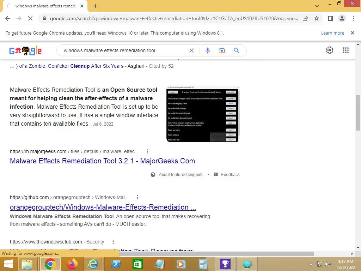The width and height of the screenshot is (361, 271).
Task: Share this page from the address bar
Action: point(305,18)
